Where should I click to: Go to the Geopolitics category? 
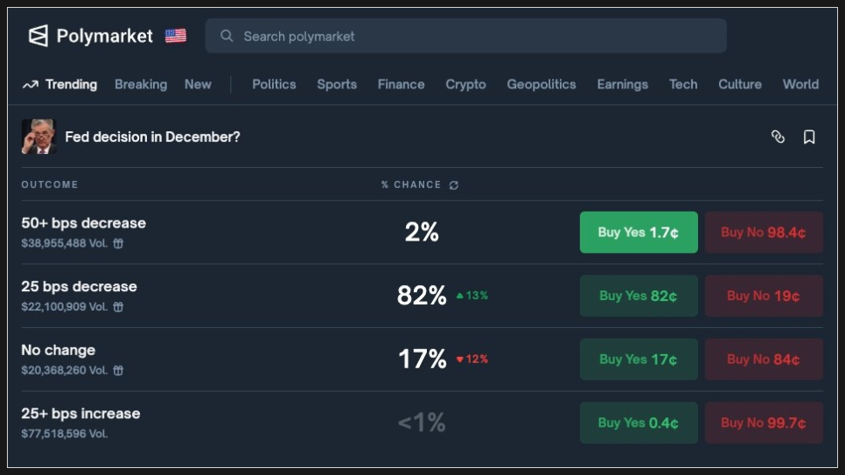[x=541, y=84]
